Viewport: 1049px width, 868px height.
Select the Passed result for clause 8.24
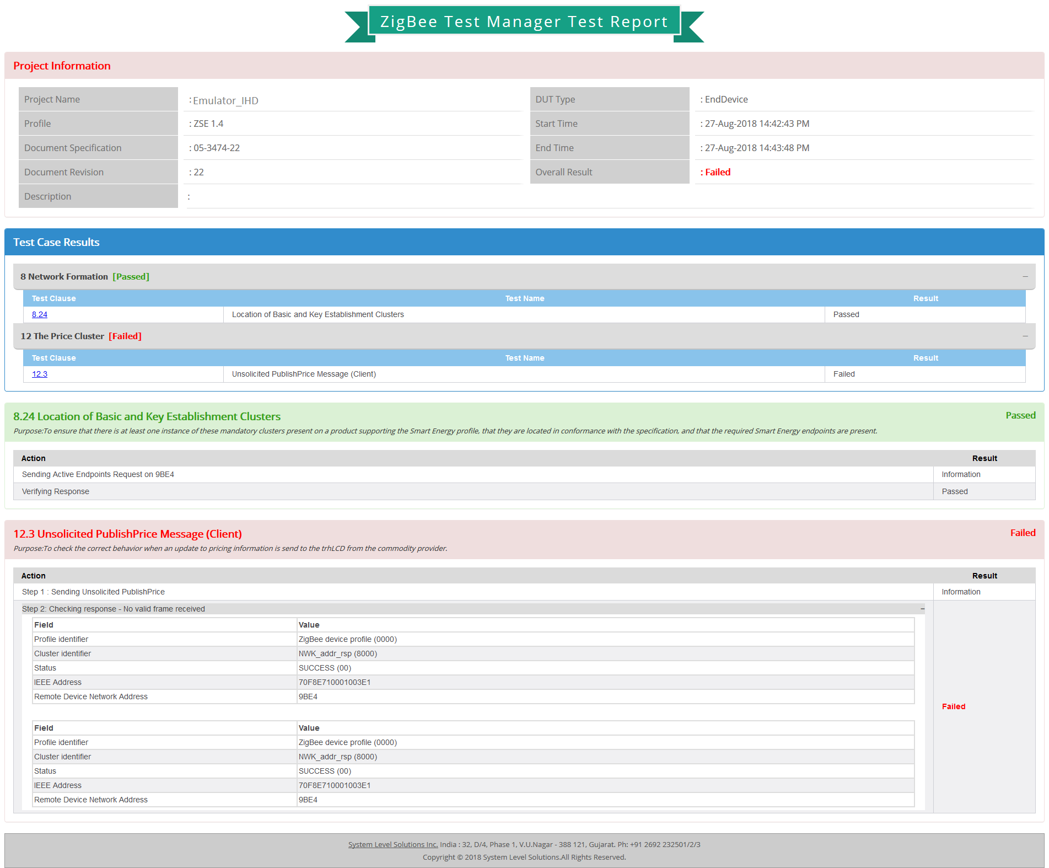click(x=846, y=314)
